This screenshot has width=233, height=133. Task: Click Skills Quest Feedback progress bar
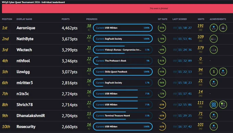[123, 72]
